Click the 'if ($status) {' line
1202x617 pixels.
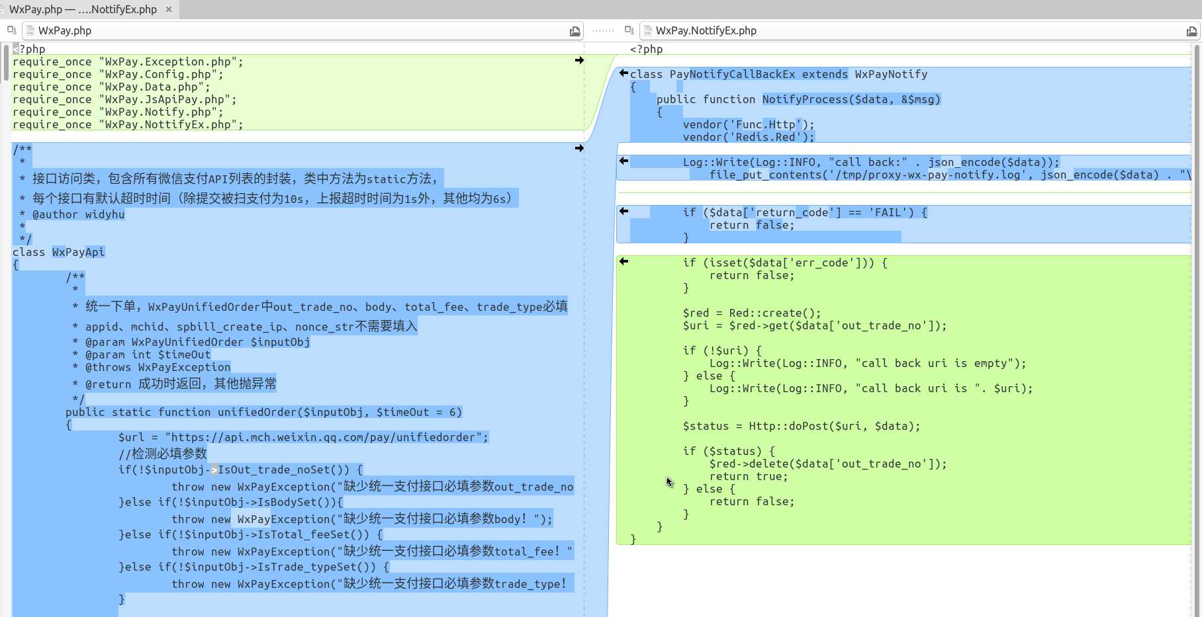click(x=729, y=451)
